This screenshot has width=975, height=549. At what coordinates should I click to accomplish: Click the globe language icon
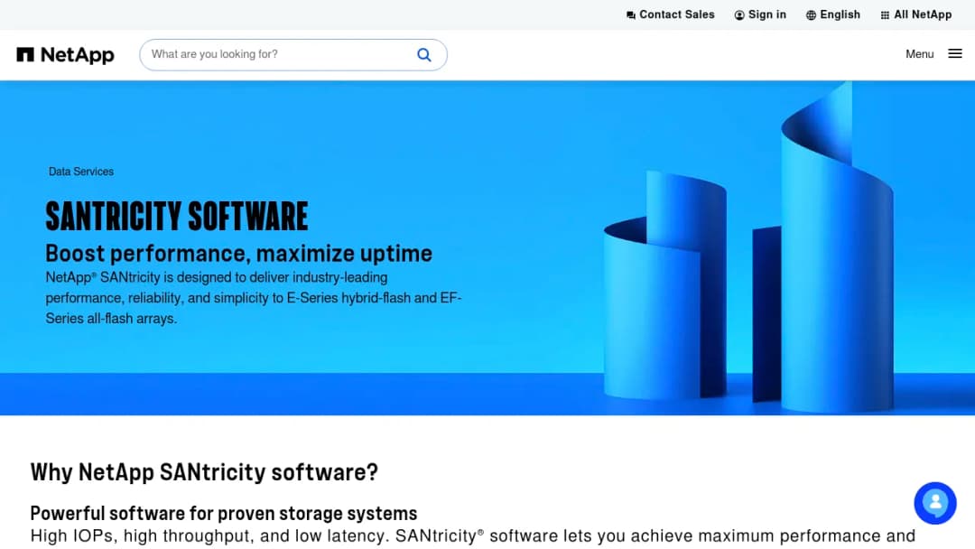click(x=811, y=15)
